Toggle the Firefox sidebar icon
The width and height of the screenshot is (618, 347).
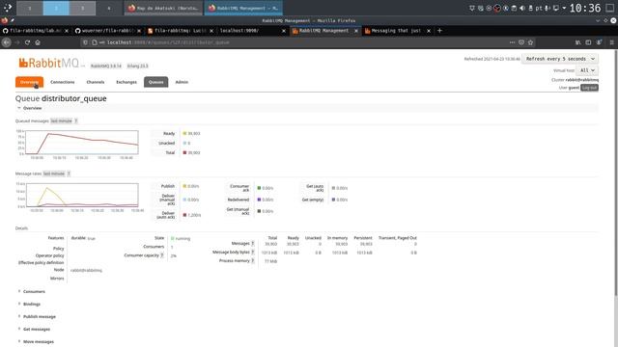click(588, 42)
